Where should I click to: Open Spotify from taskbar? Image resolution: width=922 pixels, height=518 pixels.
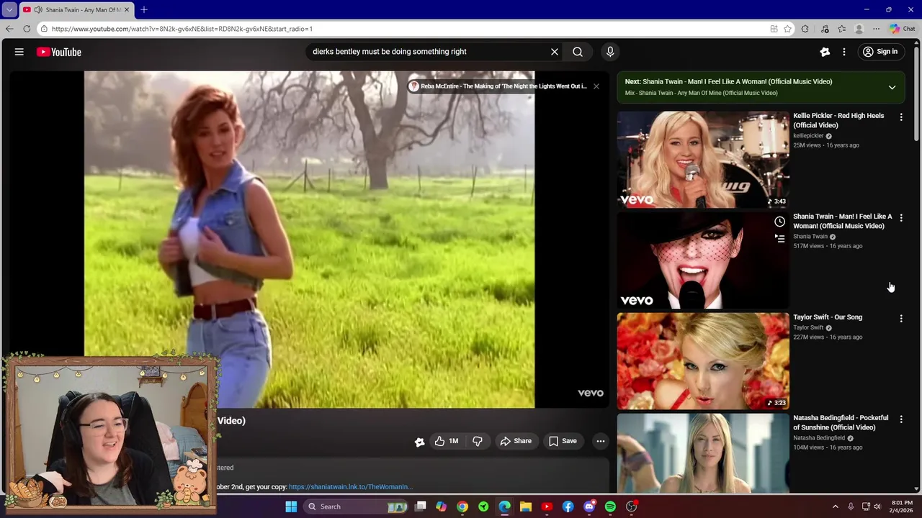pos(610,506)
